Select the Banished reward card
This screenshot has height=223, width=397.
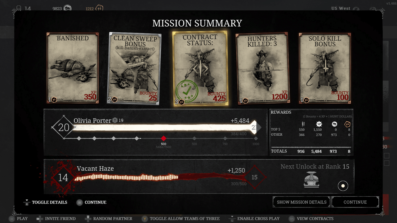pos(73,68)
